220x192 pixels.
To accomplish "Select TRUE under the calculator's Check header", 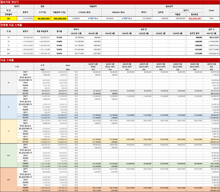I will coord(211,19).
